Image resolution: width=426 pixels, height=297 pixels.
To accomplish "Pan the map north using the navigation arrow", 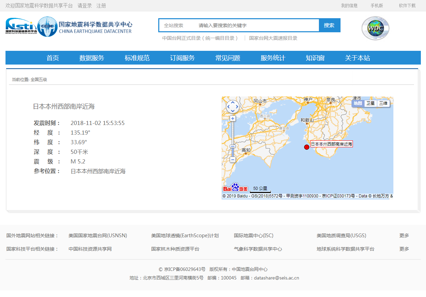I will tap(233, 103).
